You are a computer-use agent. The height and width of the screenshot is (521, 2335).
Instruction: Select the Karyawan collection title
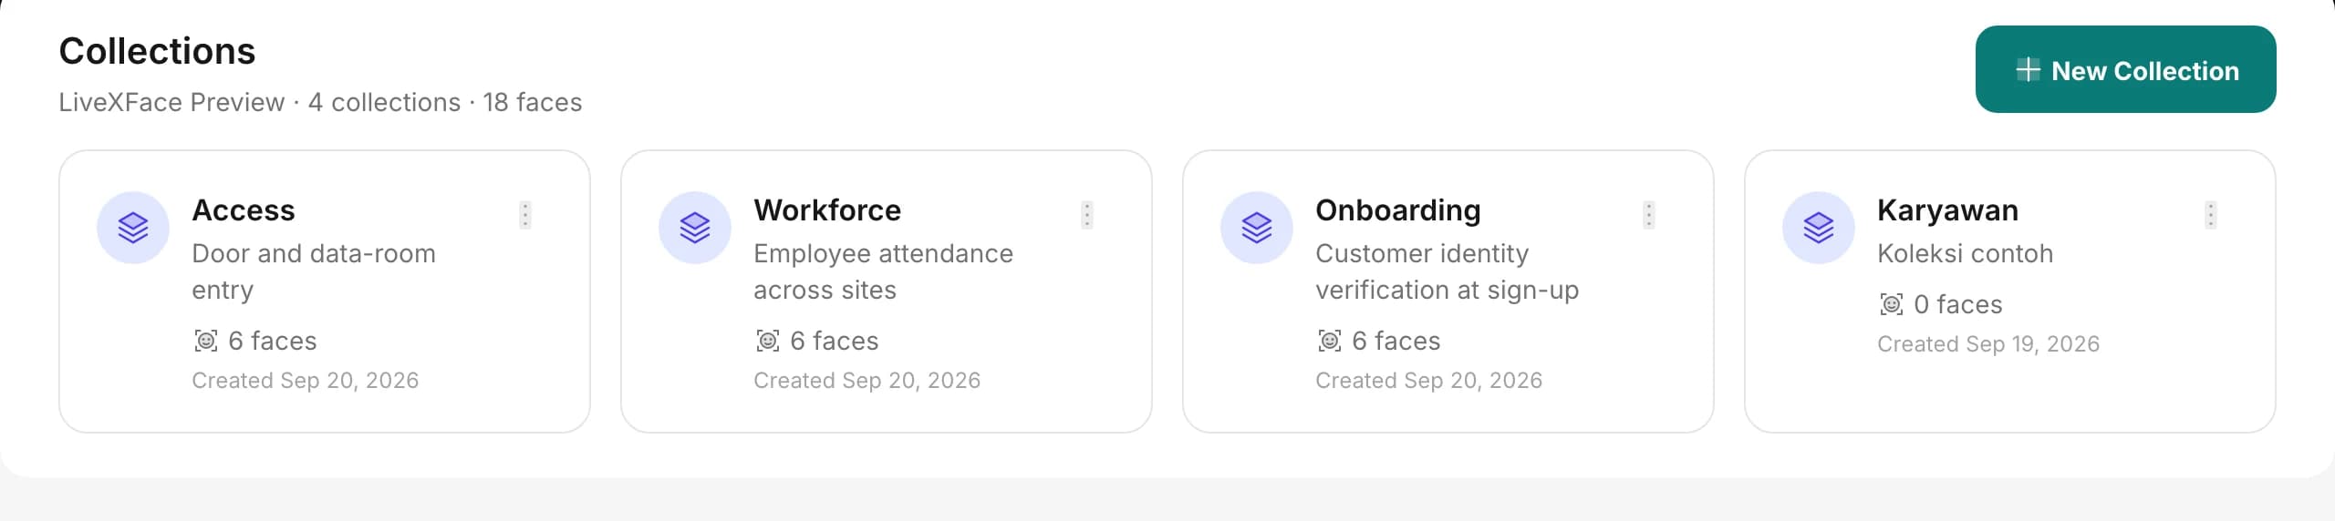point(1947,210)
